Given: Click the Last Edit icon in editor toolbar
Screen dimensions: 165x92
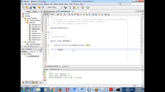Looking at the screenshot, I should [x=58, y=14].
